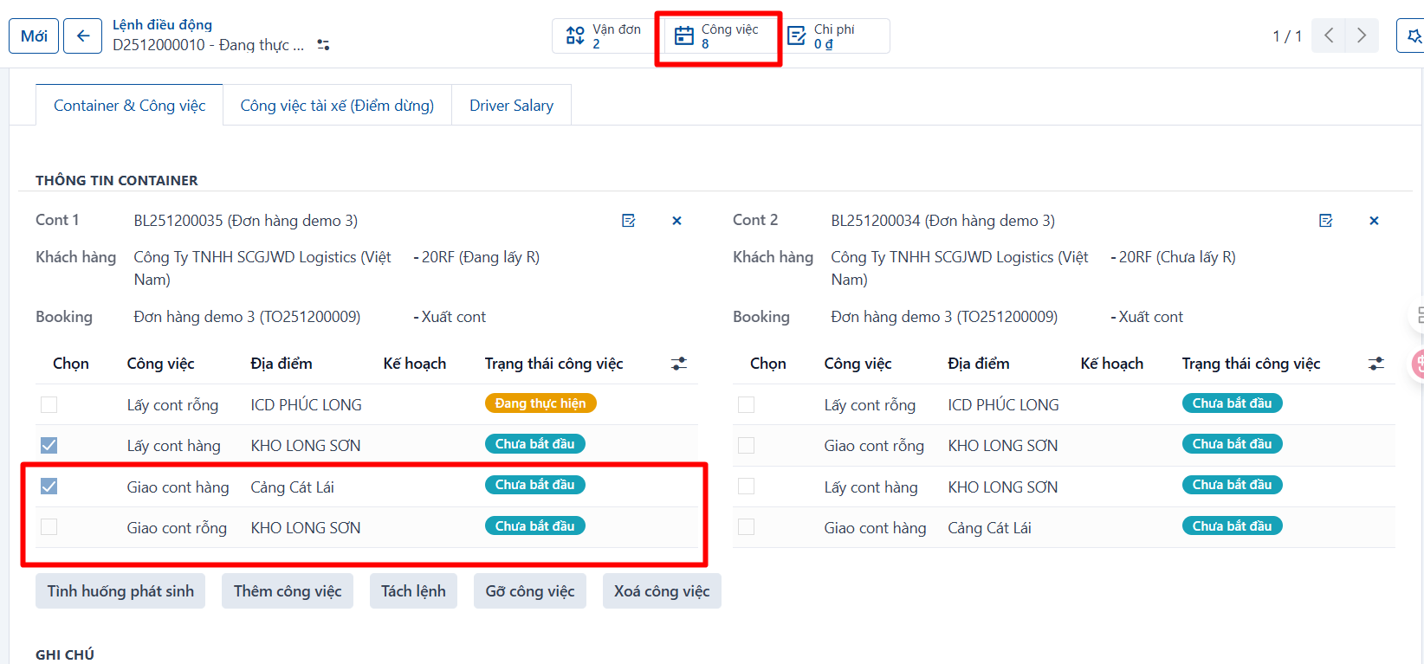
Task: Open the Công việc 8 smart button
Action: [x=718, y=36]
